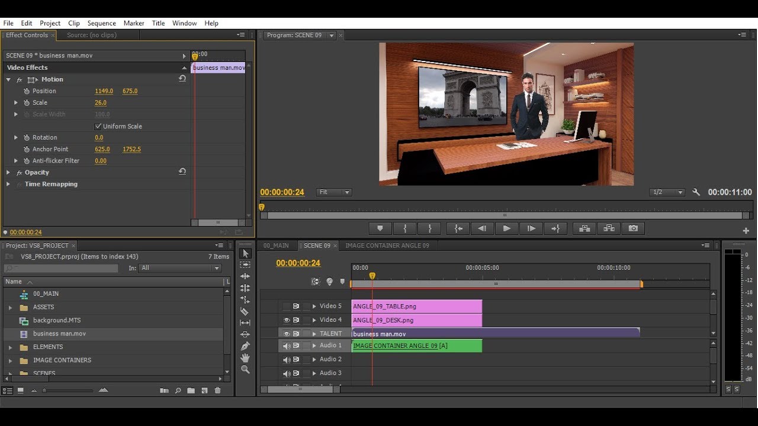The image size is (758, 426).
Task: Open the Sequence menu
Action: [x=102, y=23]
